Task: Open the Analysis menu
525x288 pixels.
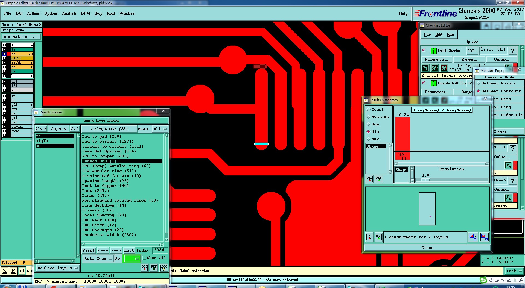Action: 69,13
